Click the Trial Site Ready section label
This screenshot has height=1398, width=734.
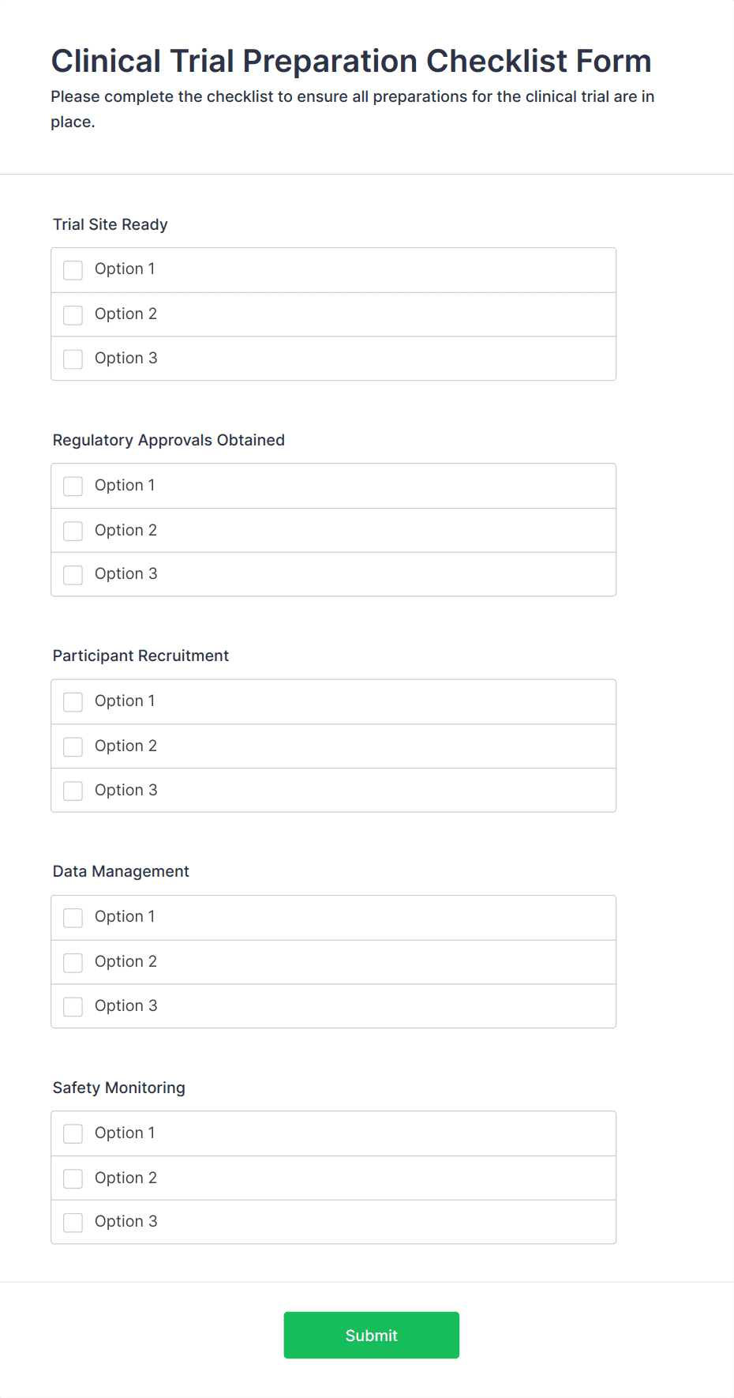(x=110, y=224)
